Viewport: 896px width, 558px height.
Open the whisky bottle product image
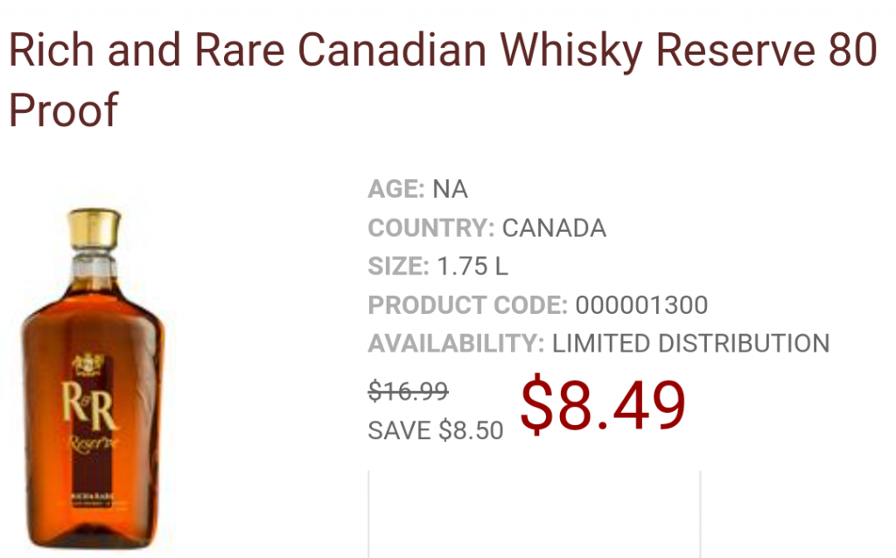tap(92, 376)
